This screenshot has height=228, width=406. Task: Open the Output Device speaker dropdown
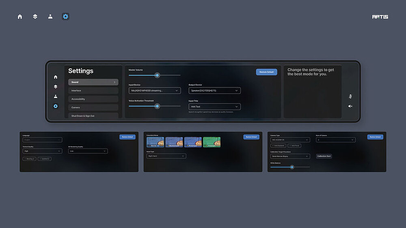coord(214,91)
